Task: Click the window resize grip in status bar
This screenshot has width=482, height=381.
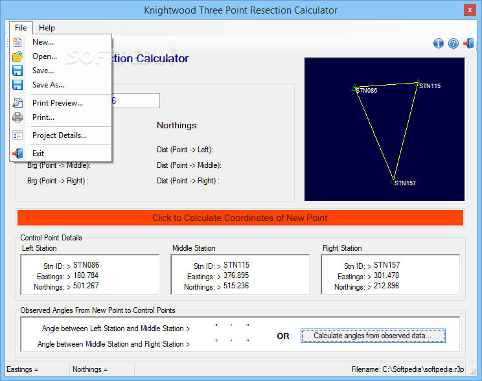Action: click(473, 372)
